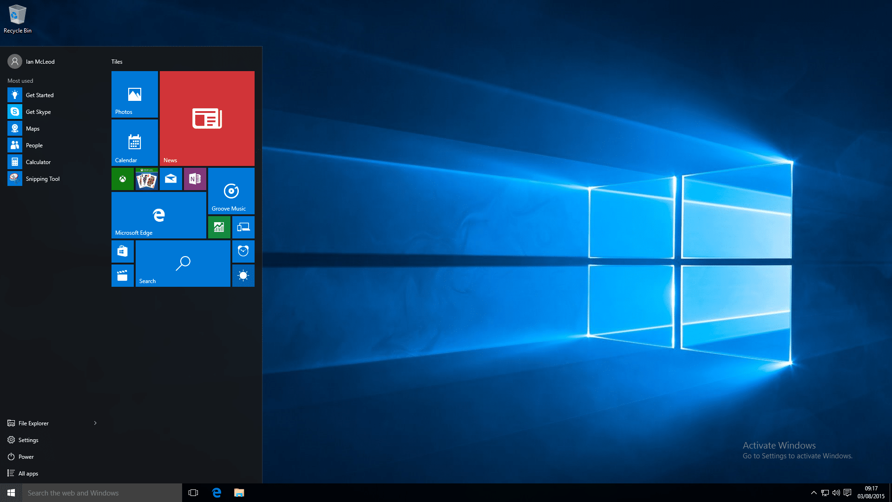Viewport: 892px width, 502px height.
Task: Open the notification area overflow chevron
Action: [814, 493]
